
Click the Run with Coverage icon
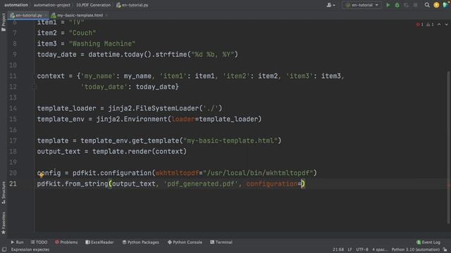click(x=406, y=5)
